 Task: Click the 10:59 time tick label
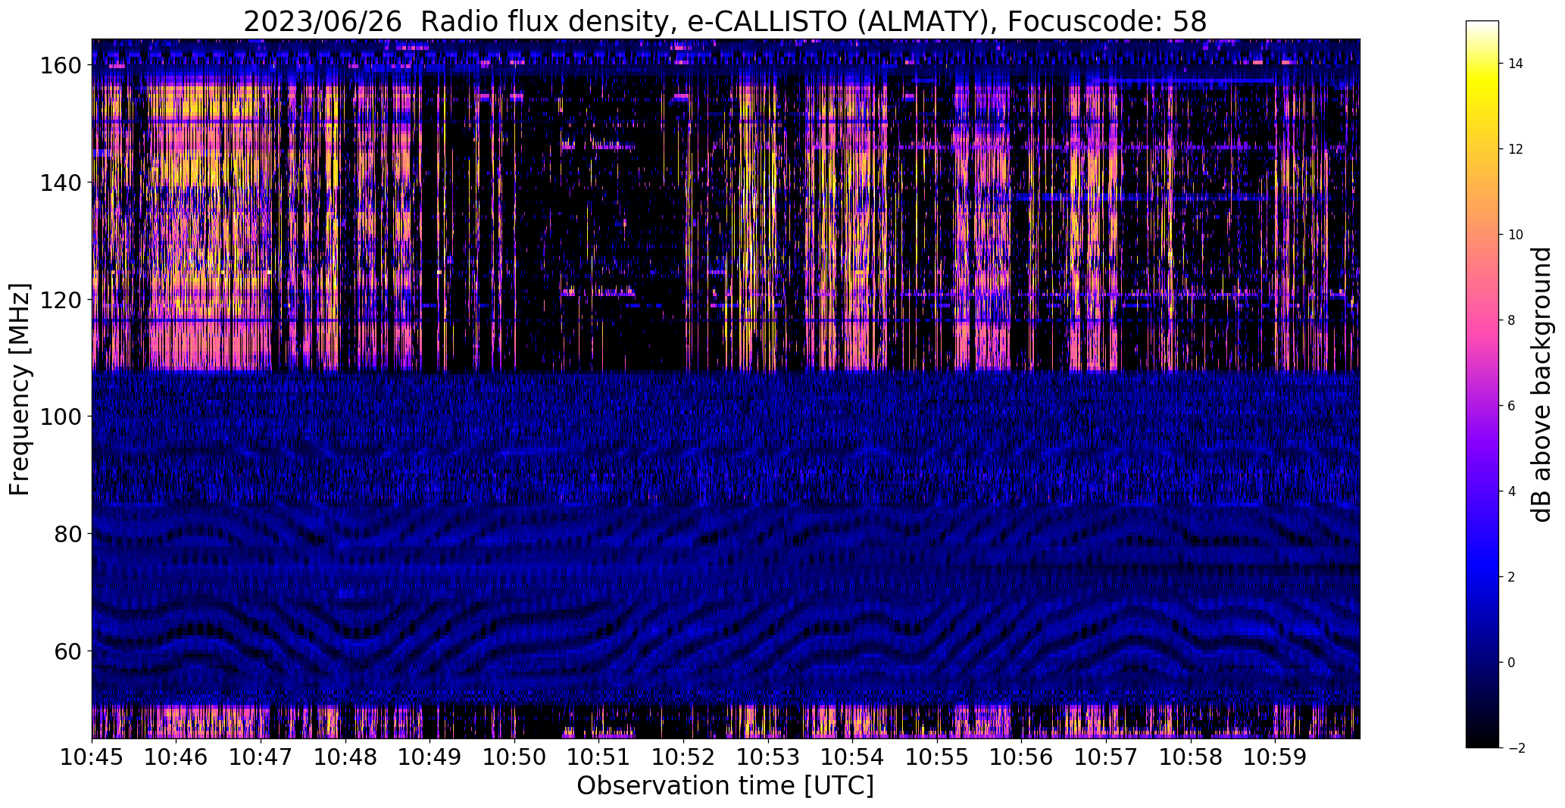pos(1275,757)
